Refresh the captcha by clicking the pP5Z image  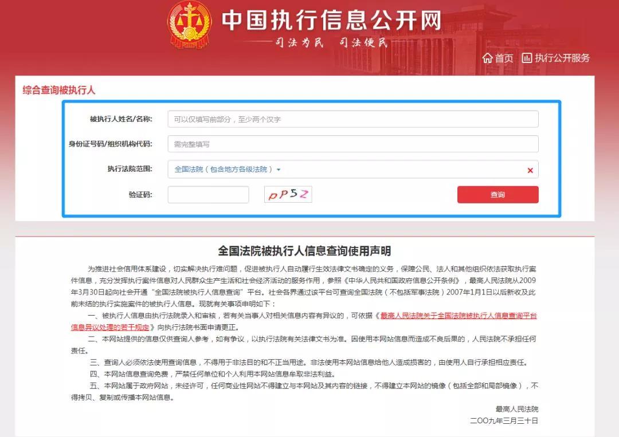coord(288,194)
